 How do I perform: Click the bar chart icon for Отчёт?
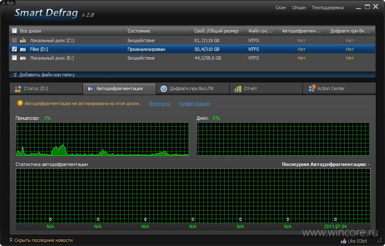(x=237, y=89)
